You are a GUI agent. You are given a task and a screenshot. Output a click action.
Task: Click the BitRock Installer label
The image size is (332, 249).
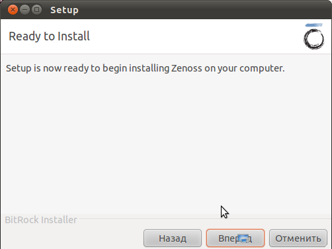[41, 220]
